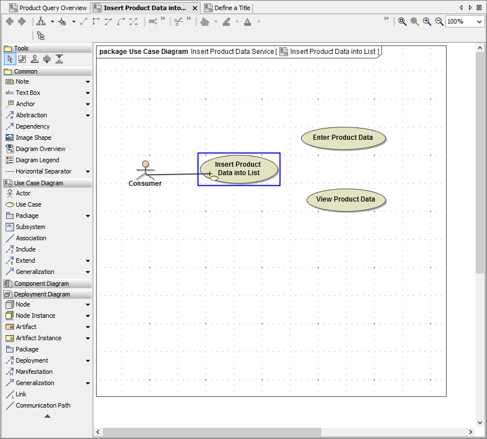Expand the Component Diagram palette group
The image size is (487, 439).
coord(41,283)
